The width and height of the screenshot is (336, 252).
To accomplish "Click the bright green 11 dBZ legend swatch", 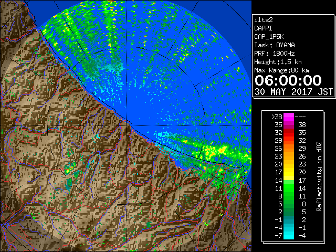I will [289, 188].
